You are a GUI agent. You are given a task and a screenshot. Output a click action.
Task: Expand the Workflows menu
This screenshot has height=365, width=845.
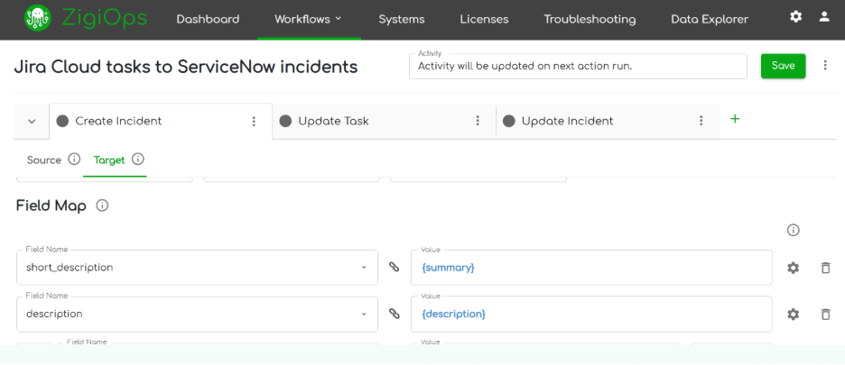click(308, 20)
